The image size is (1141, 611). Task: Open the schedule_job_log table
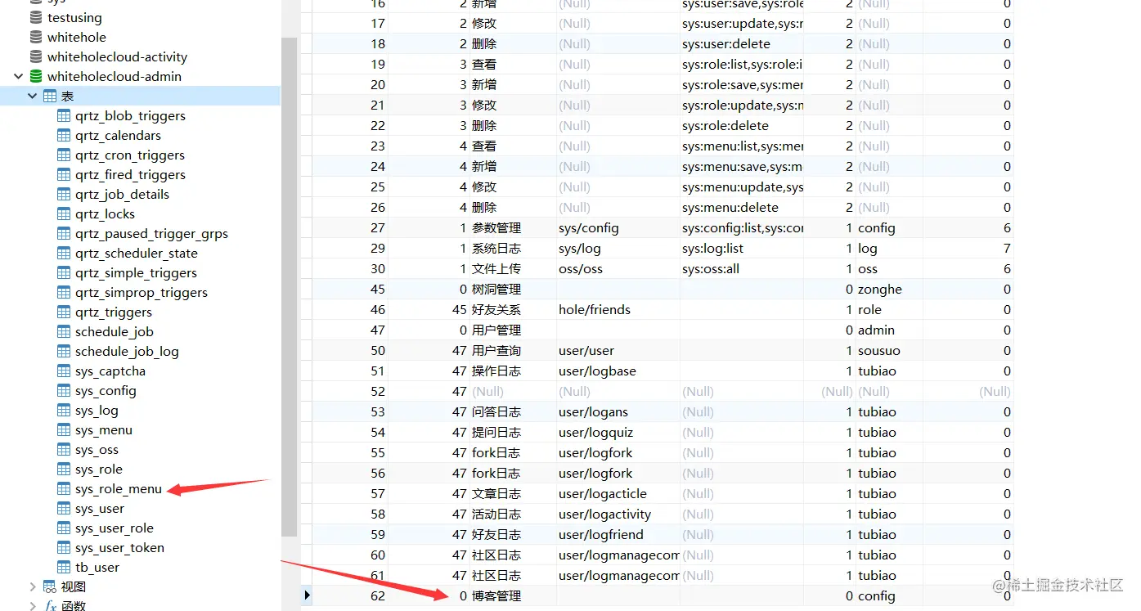click(127, 352)
